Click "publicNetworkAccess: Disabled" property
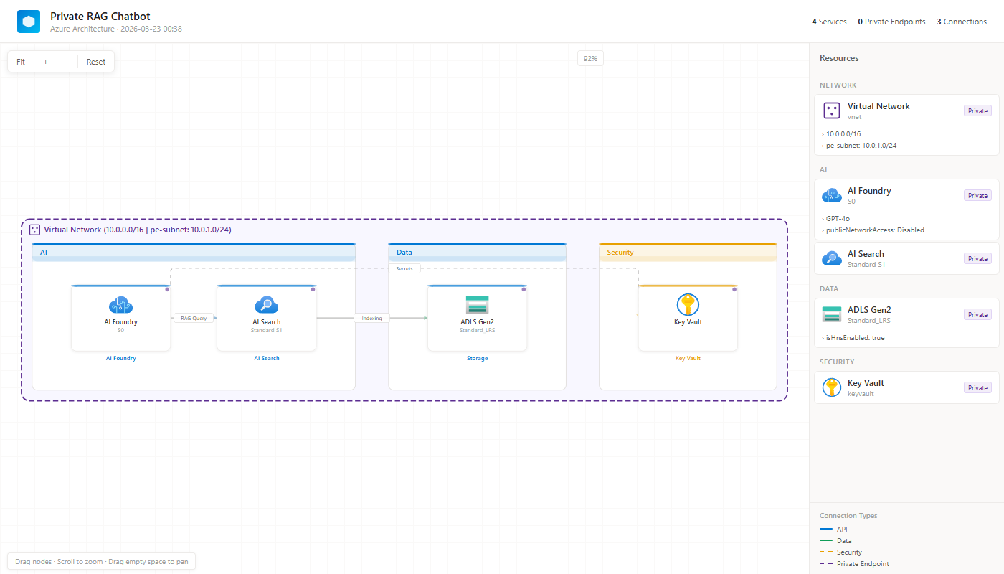This screenshot has height=574, width=1004. 875,230
